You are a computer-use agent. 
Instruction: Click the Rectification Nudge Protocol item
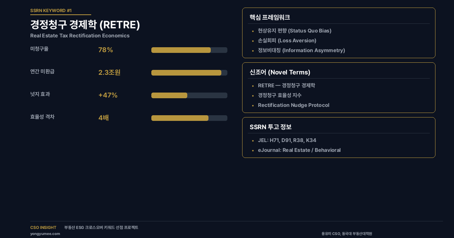[x=293, y=105]
